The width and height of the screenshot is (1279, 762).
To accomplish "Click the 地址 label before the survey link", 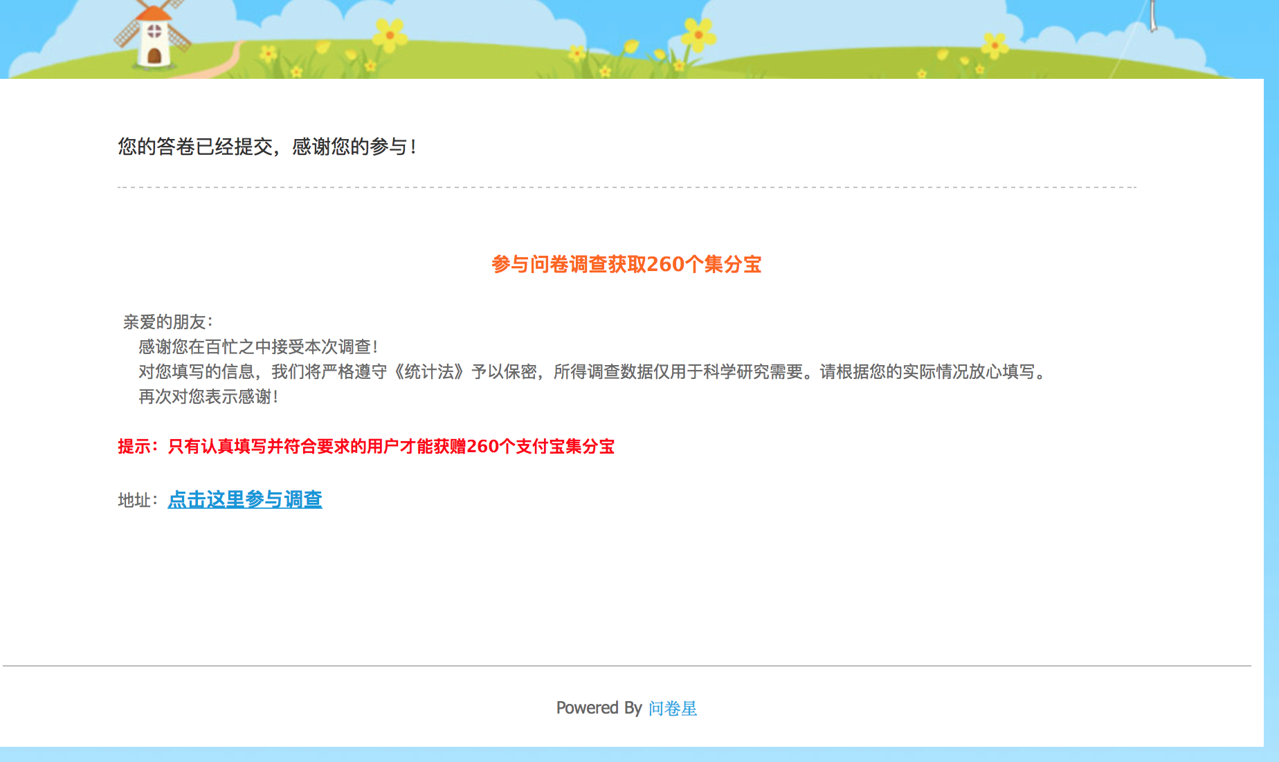I will coord(137,499).
